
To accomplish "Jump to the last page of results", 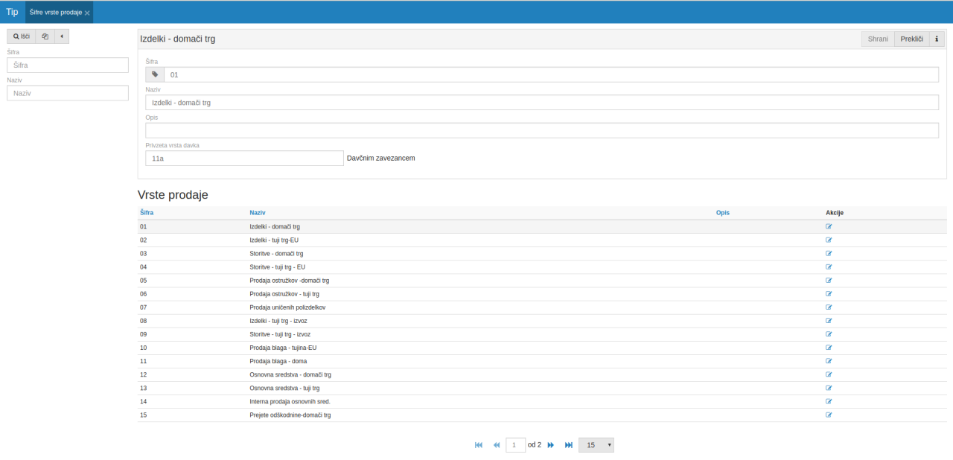I will (x=569, y=445).
